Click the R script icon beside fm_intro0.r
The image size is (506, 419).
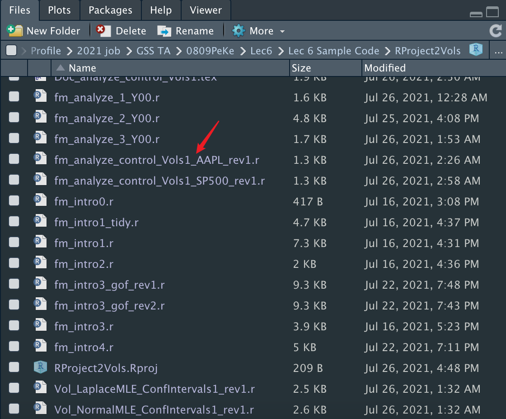point(40,201)
